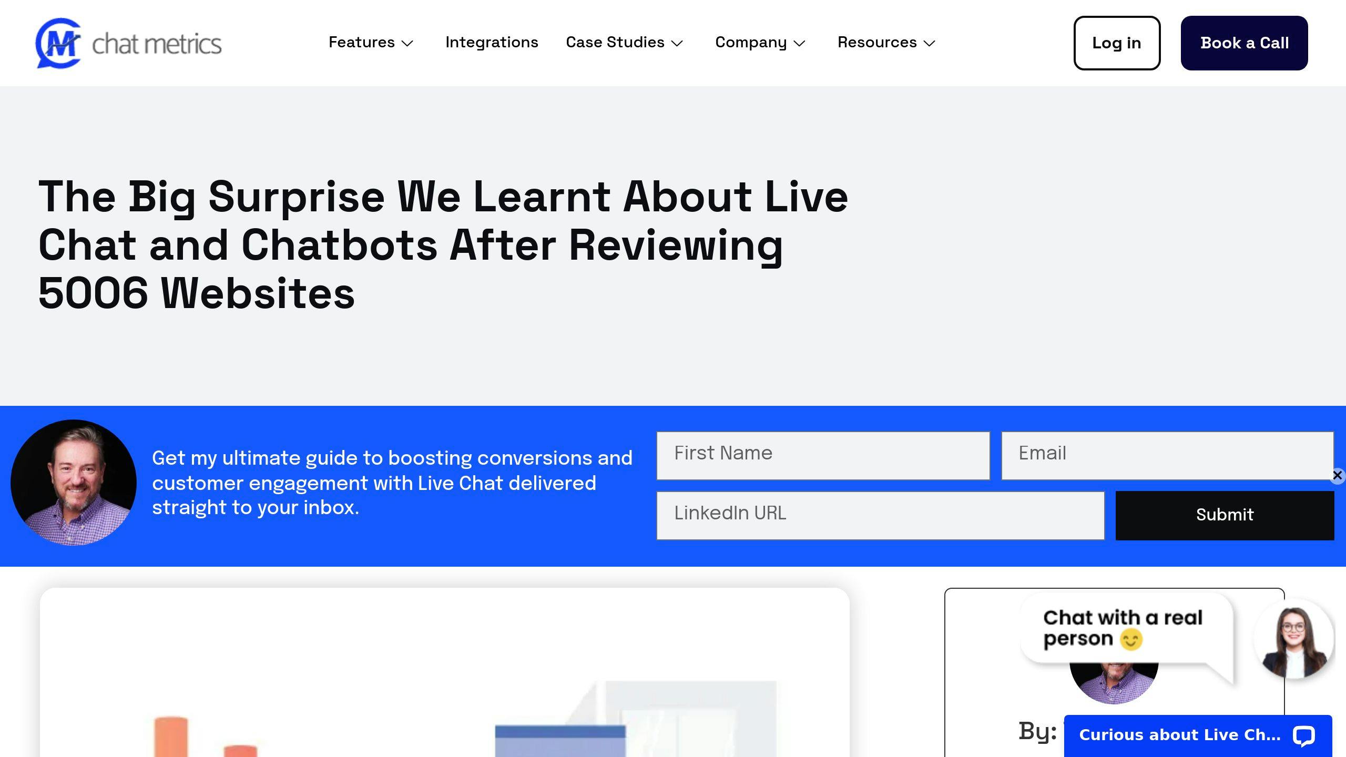Click the Book a Call button
Image resolution: width=1346 pixels, height=757 pixels.
(x=1244, y=43)
